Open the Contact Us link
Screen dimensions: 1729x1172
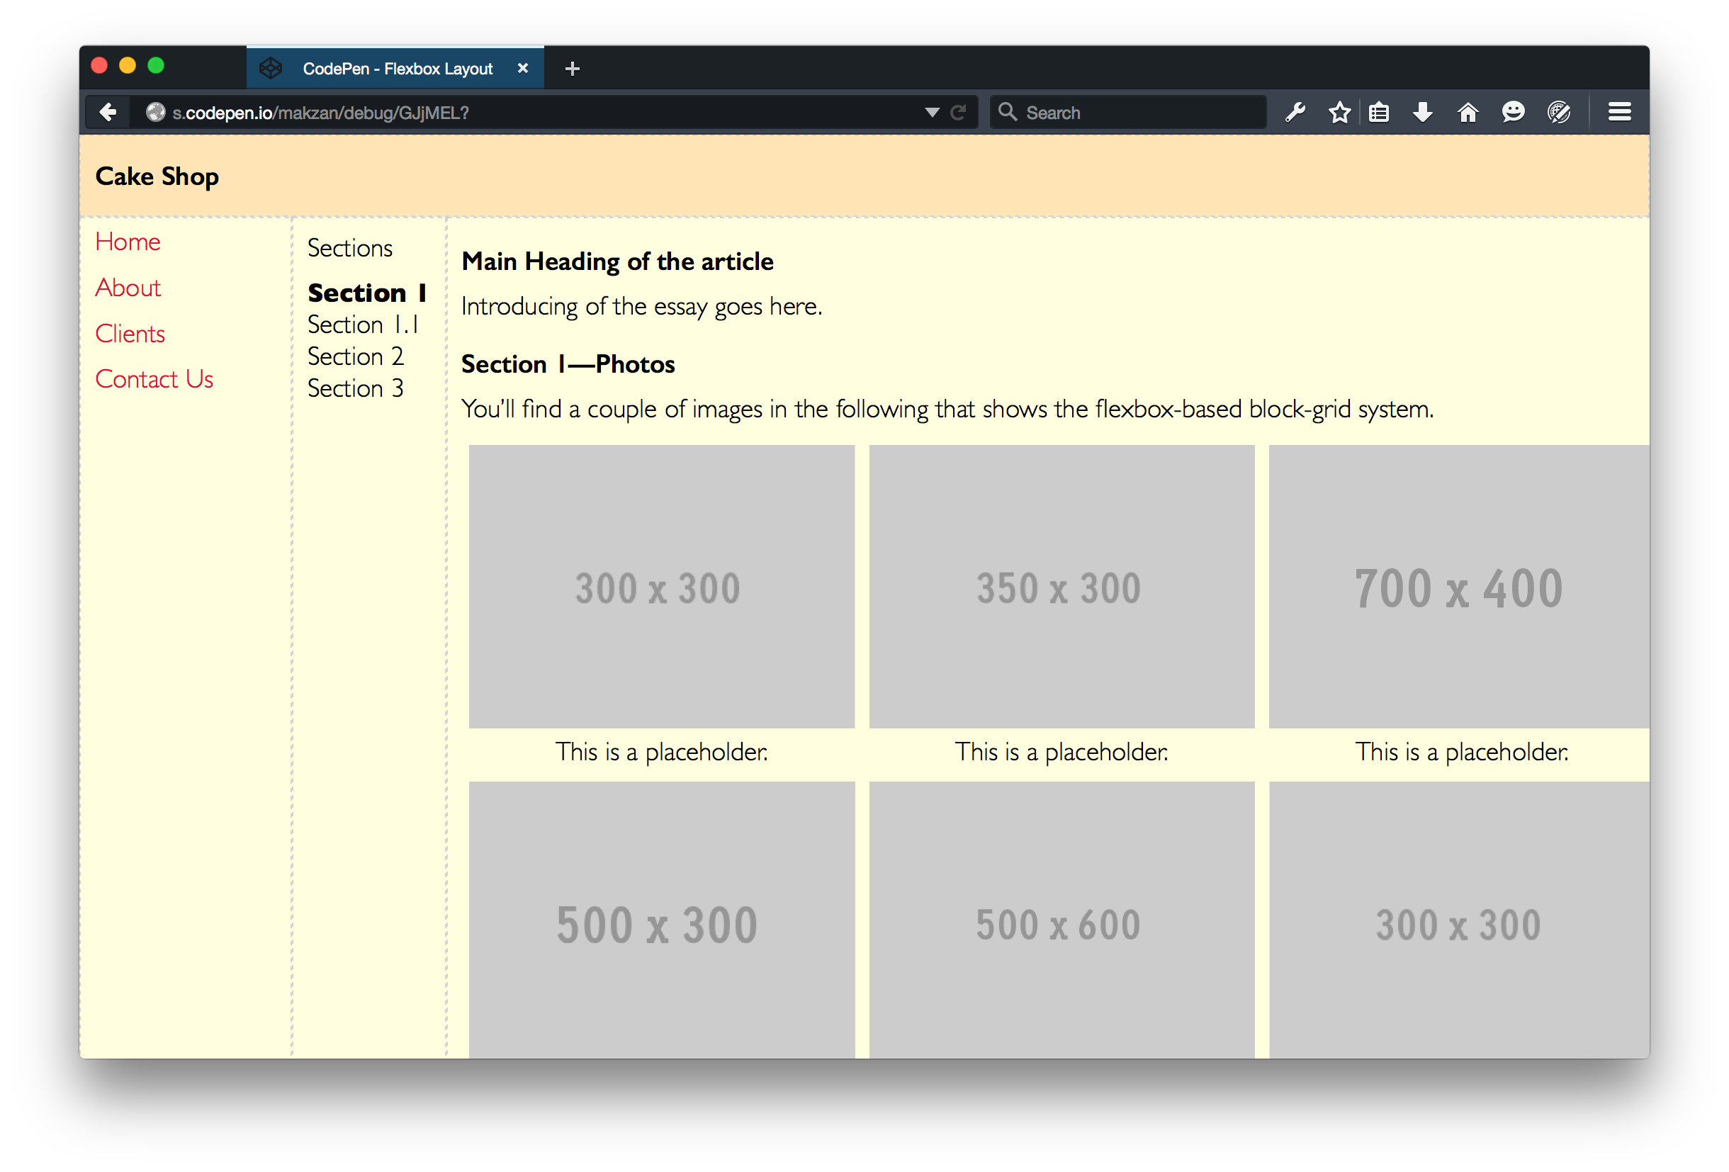[154, 380]
